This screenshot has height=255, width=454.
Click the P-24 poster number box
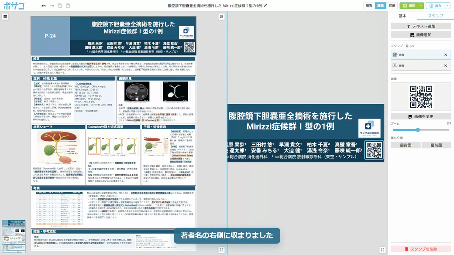[x=50, y=36]
